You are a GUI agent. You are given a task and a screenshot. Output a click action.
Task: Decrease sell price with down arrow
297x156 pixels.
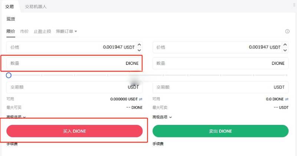click(285, 50)
